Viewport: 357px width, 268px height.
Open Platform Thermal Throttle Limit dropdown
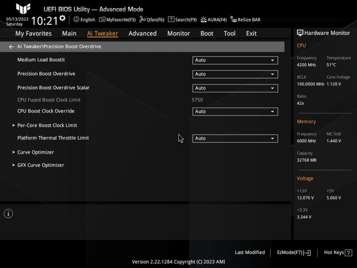[235, 139]
